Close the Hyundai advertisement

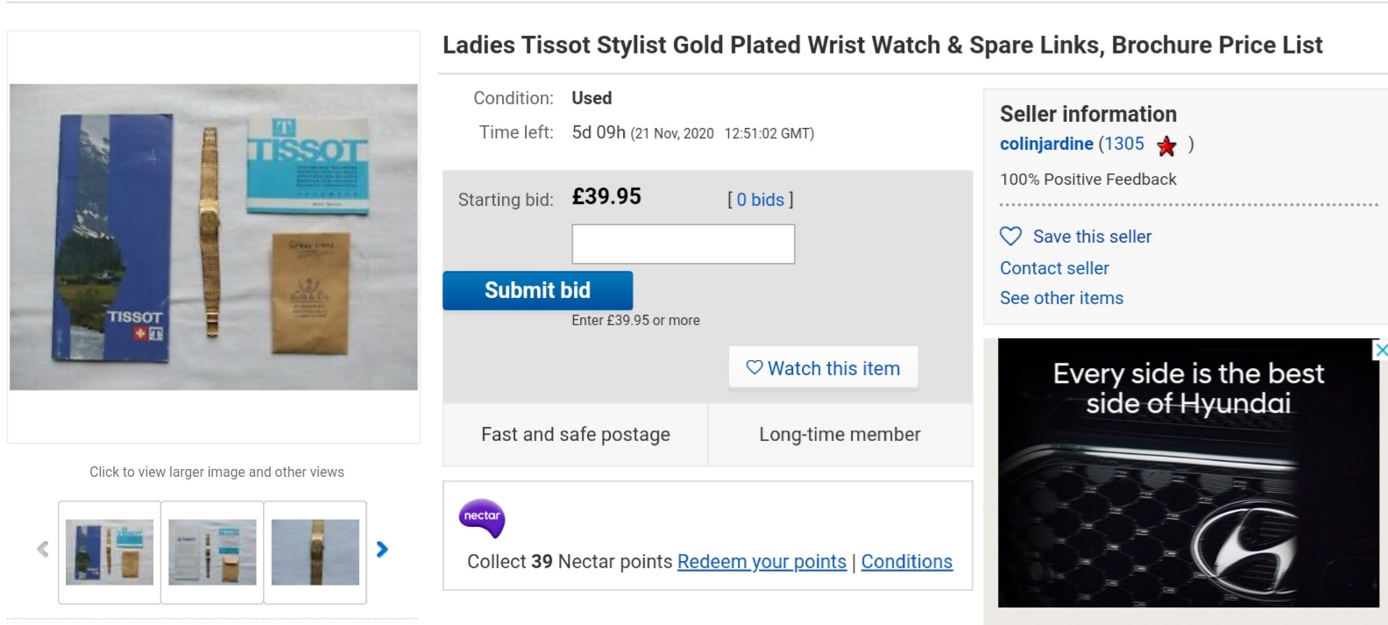1380,350
